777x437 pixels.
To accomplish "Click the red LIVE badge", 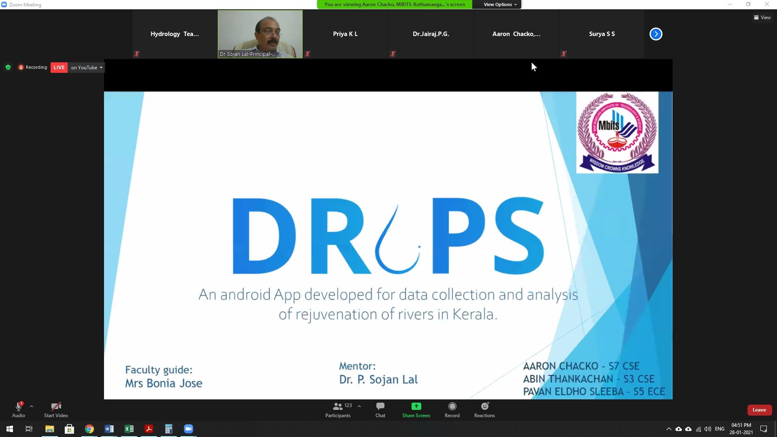I will point(59,68).
